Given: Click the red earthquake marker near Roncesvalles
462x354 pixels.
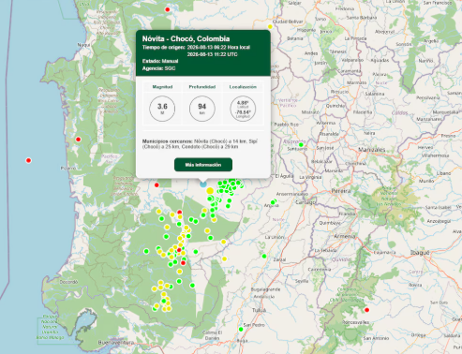Looking at the screenshot, I should click(x=366, y=310).
